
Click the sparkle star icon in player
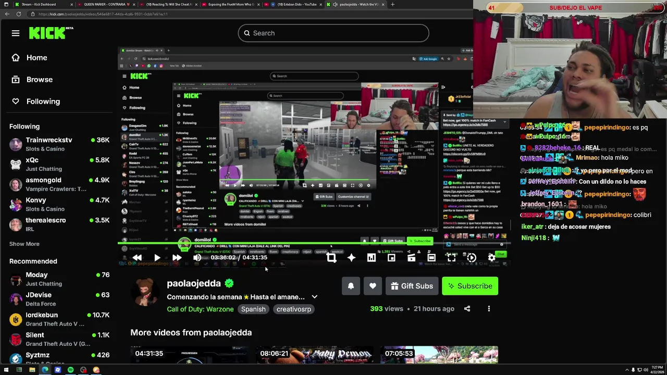tap(351, 257)
